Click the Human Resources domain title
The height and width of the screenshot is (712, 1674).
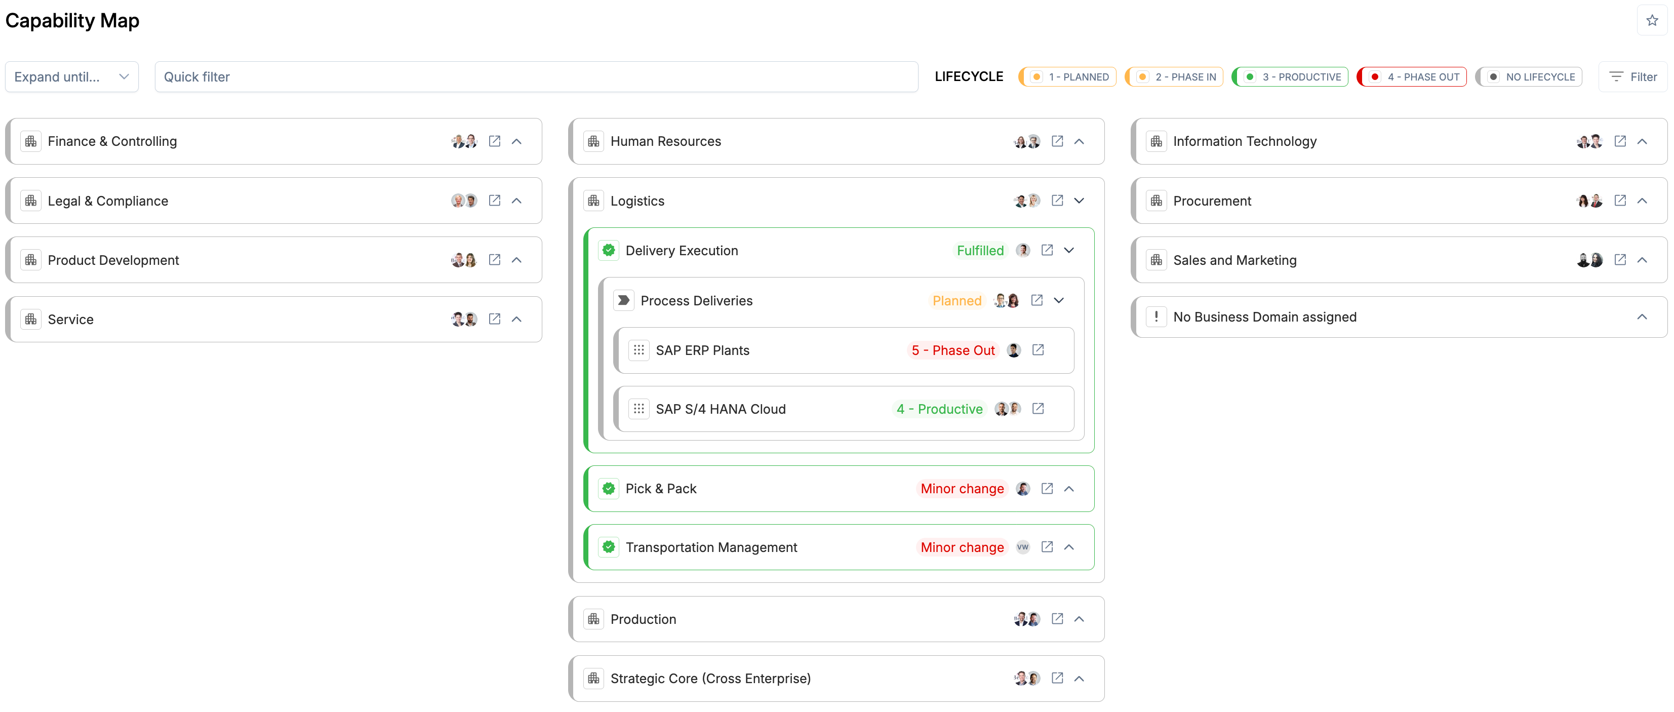(x=665, y=141)
